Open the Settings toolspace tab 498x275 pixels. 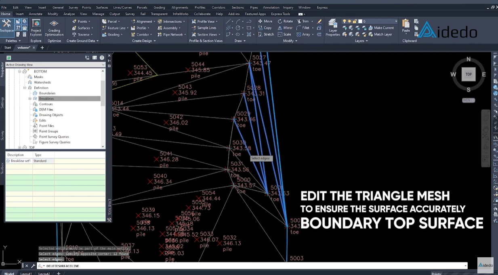[x=2, y=102]
